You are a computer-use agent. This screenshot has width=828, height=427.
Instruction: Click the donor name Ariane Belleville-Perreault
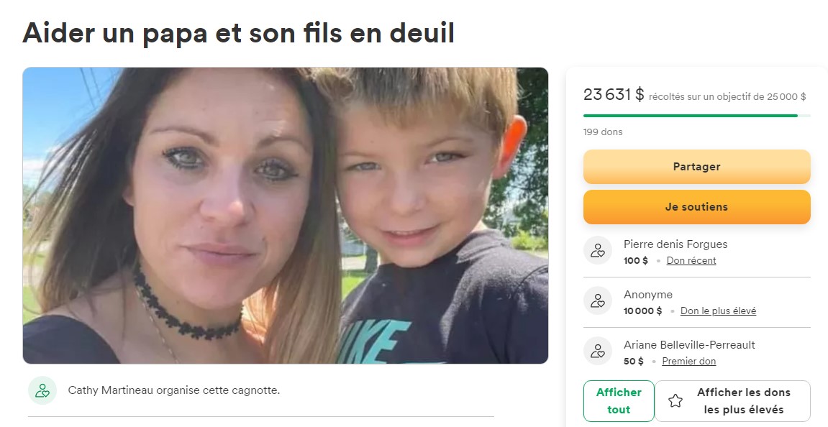point(689,345)
